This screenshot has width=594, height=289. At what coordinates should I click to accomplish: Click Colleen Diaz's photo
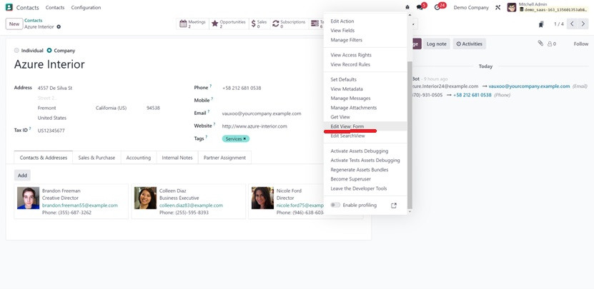(x=146, y=198)
